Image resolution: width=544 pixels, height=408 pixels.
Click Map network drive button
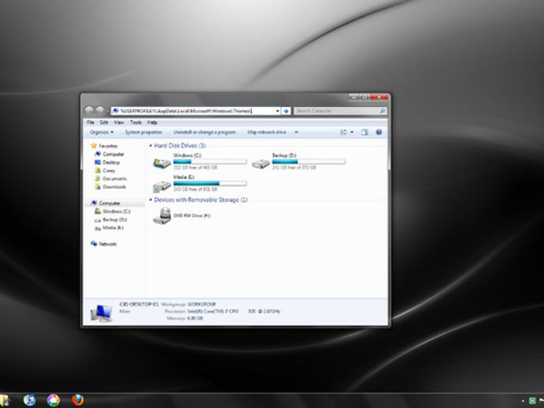(x=266, y=132)
